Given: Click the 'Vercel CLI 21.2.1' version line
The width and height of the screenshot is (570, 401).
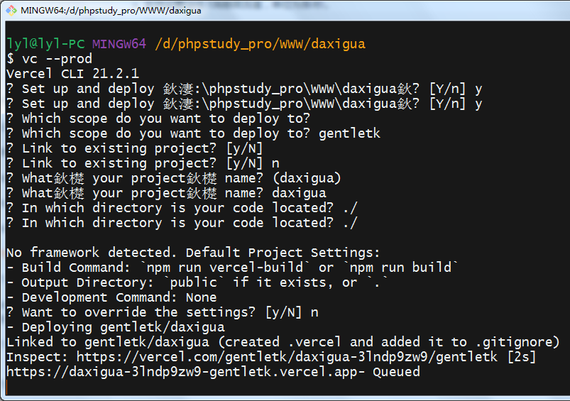Looking at the screenshot, I should pyautogui.click(x=72, y=73).
